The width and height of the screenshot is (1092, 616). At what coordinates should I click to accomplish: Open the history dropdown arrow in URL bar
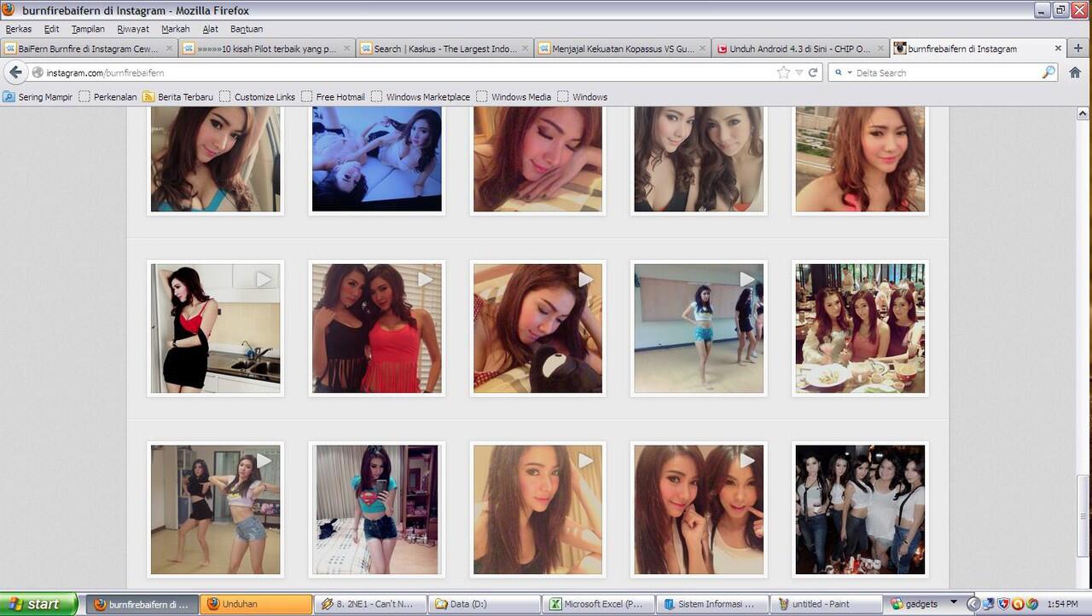[x=799, y=73]
